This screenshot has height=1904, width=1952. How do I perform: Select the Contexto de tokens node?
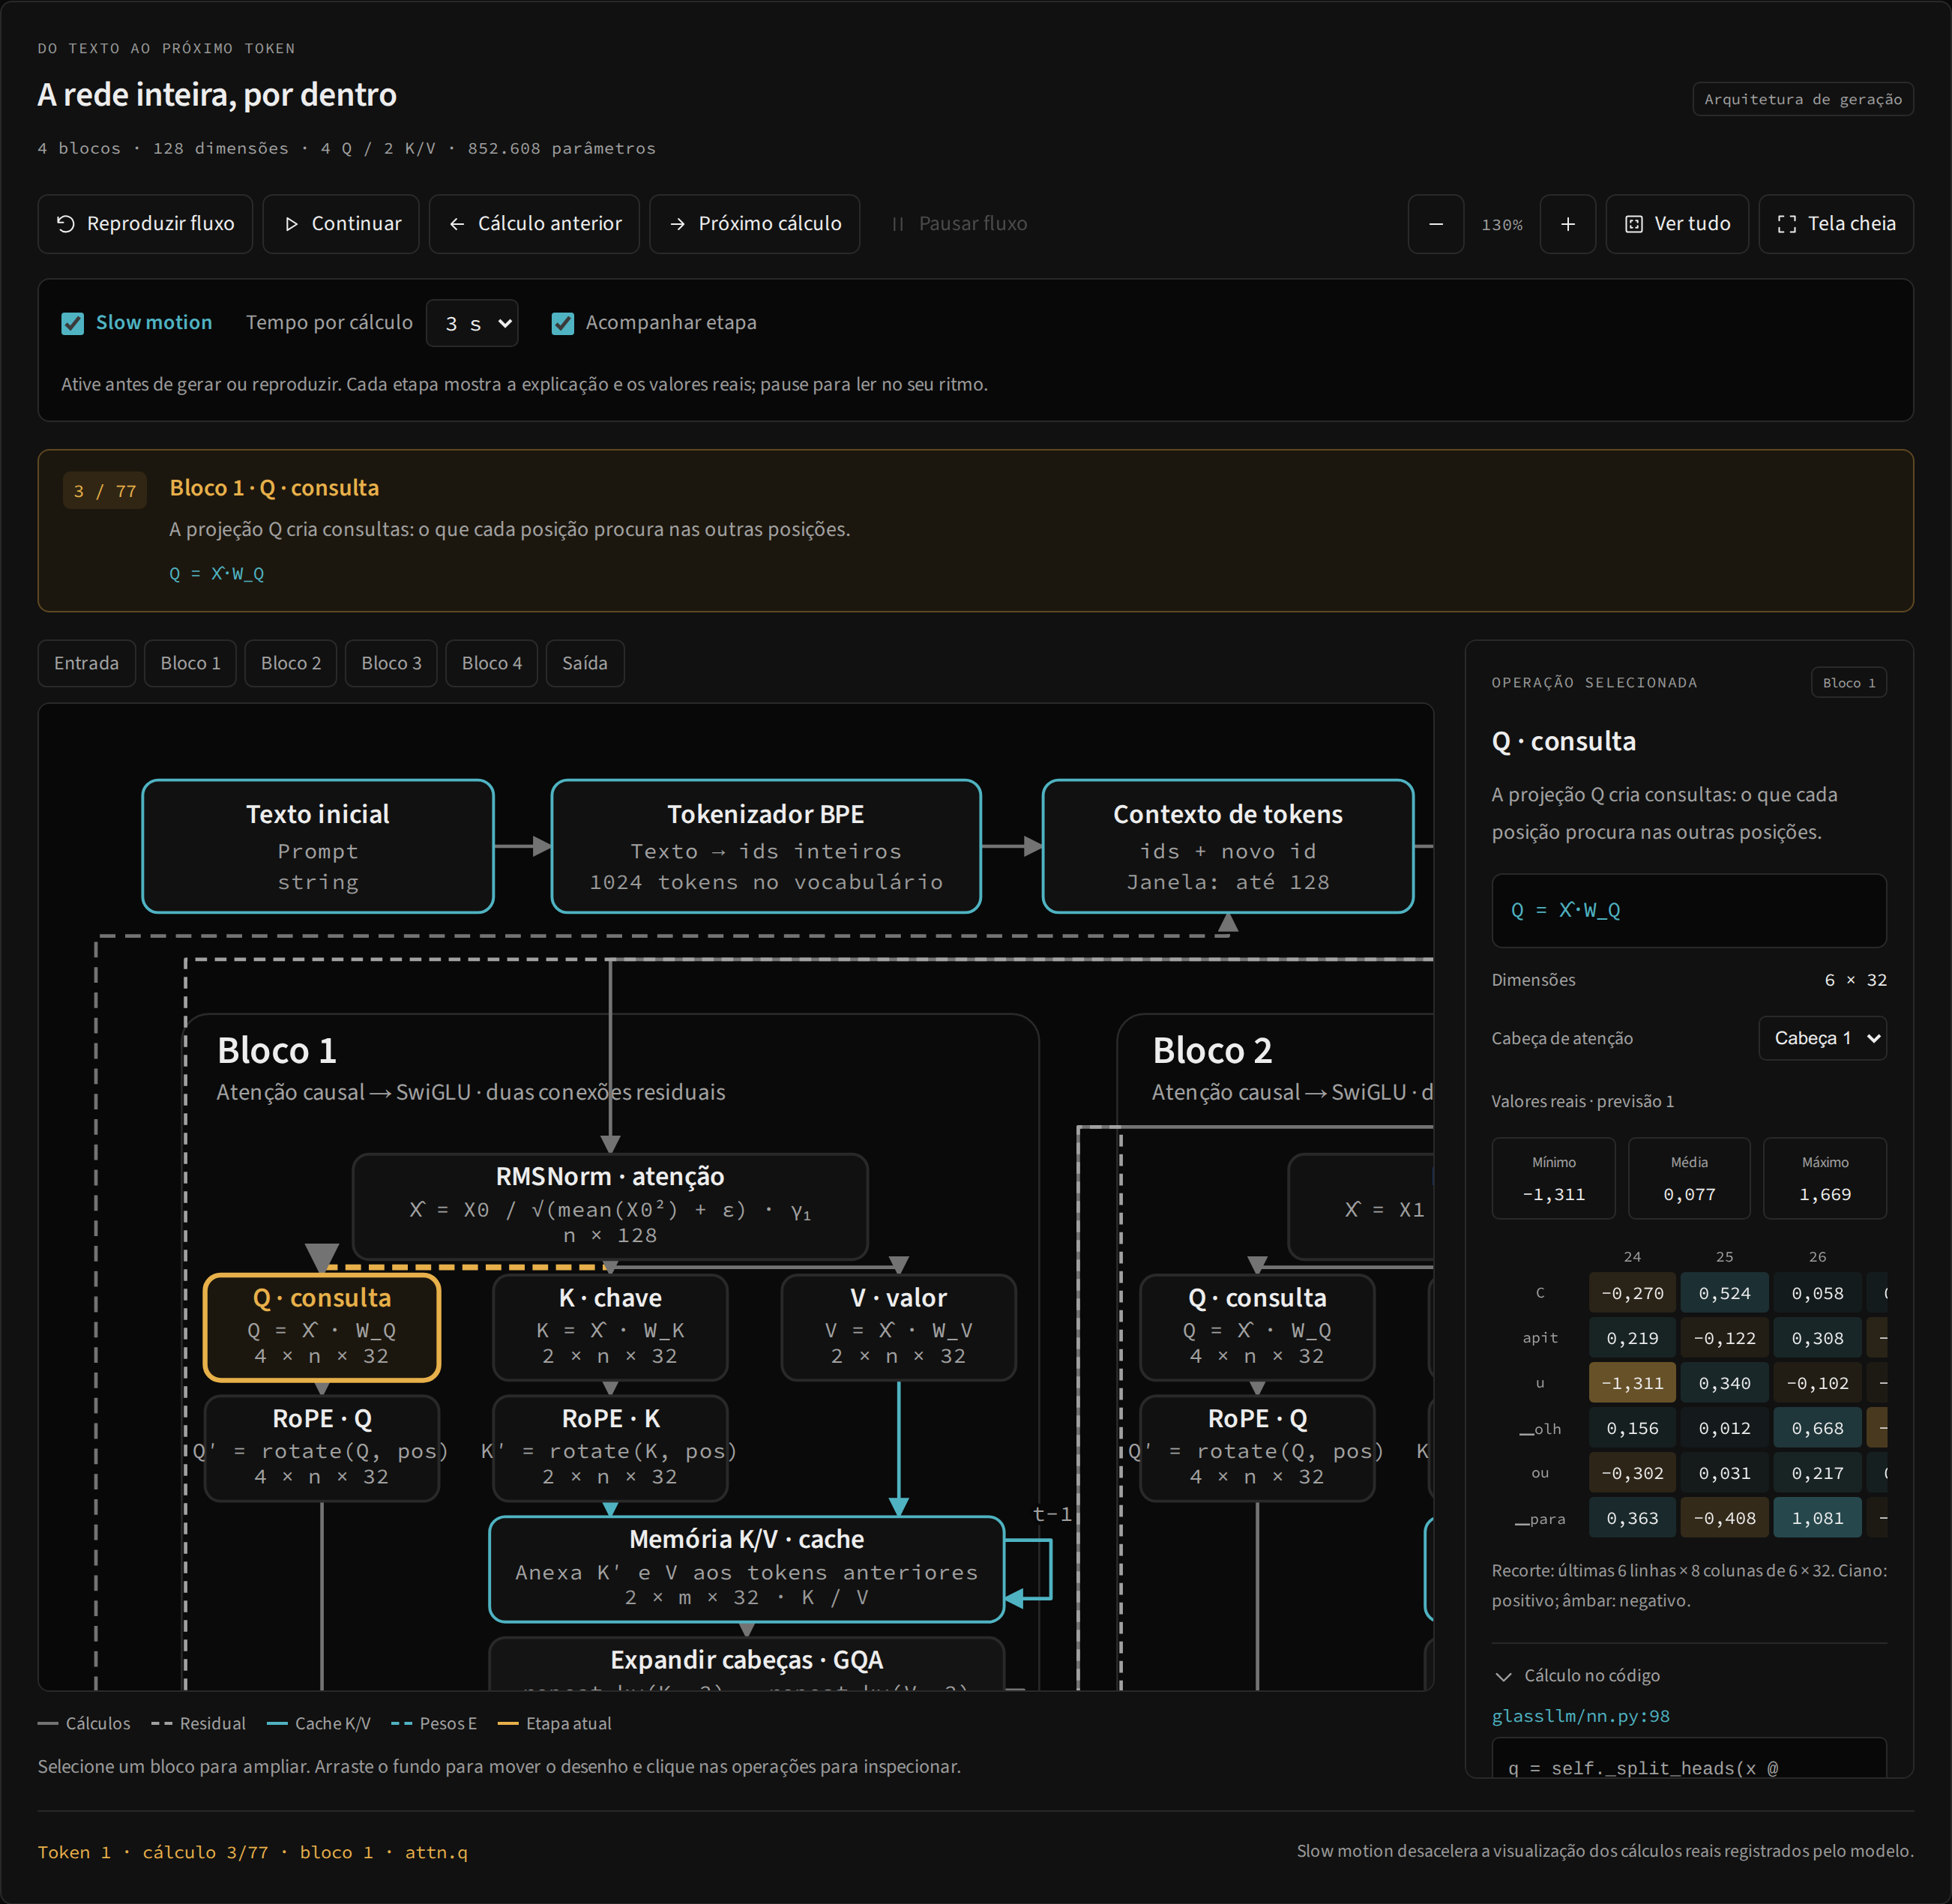tap(1228, 846)
